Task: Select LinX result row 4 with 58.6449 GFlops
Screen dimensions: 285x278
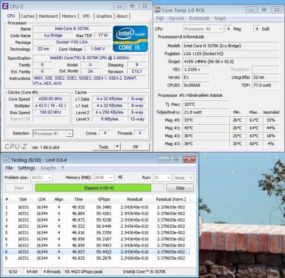Action: tap(96, 226)
